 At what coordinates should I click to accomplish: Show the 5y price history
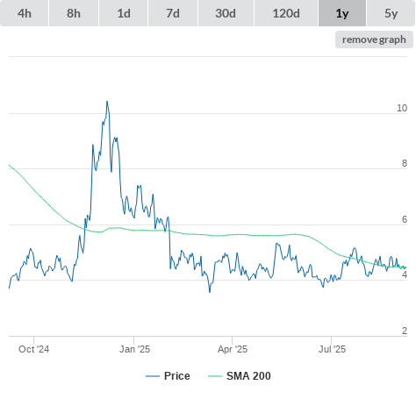[391, 13]
